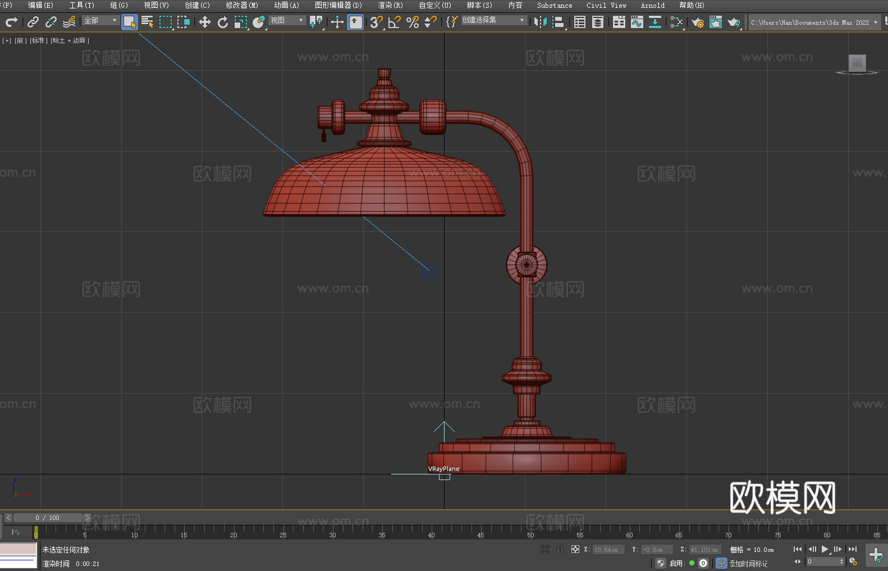888x571 pixels.
Task: Click the Unlink Selection icon
Action: coord(51,22)
